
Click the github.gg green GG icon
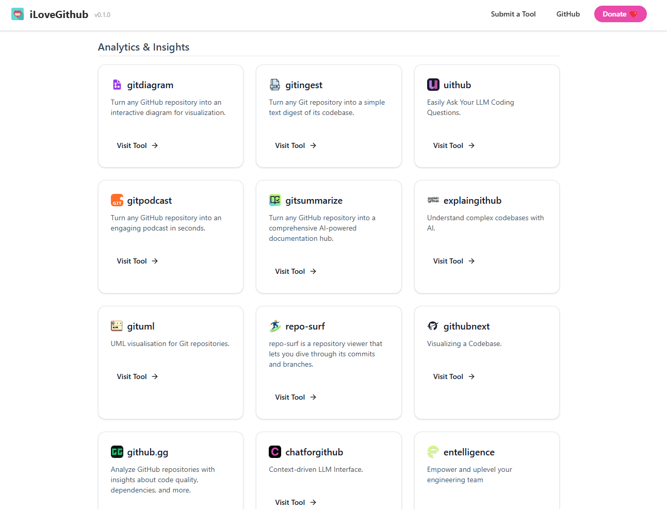(117, 451)
